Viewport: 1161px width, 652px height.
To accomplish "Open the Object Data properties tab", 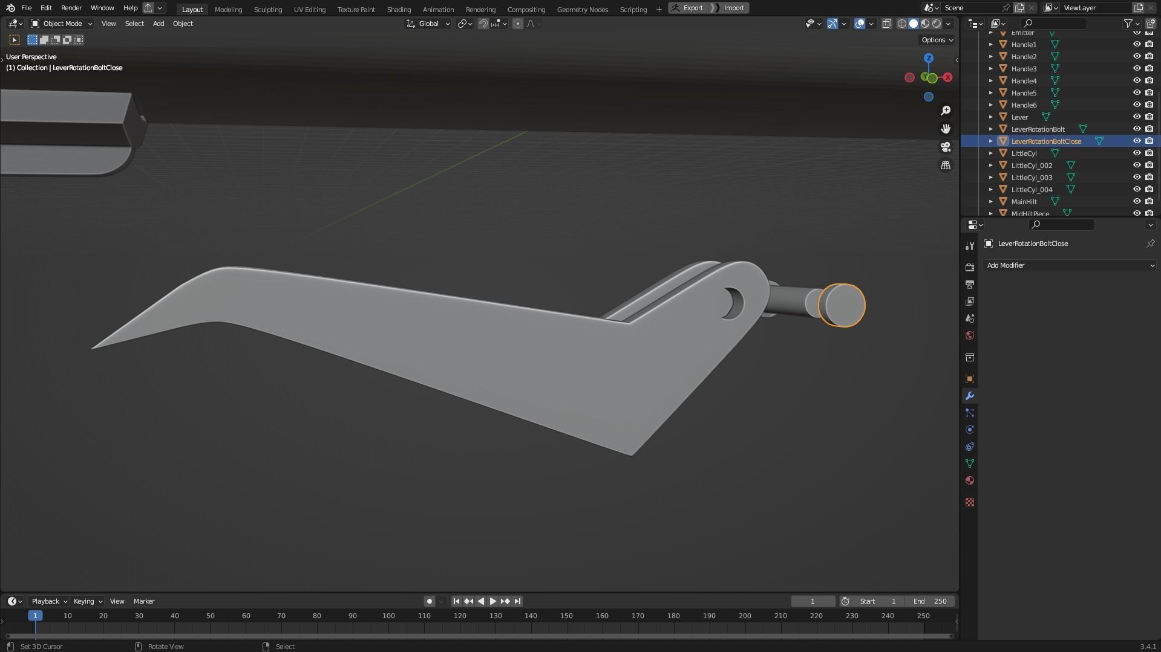I will (970, 463).
